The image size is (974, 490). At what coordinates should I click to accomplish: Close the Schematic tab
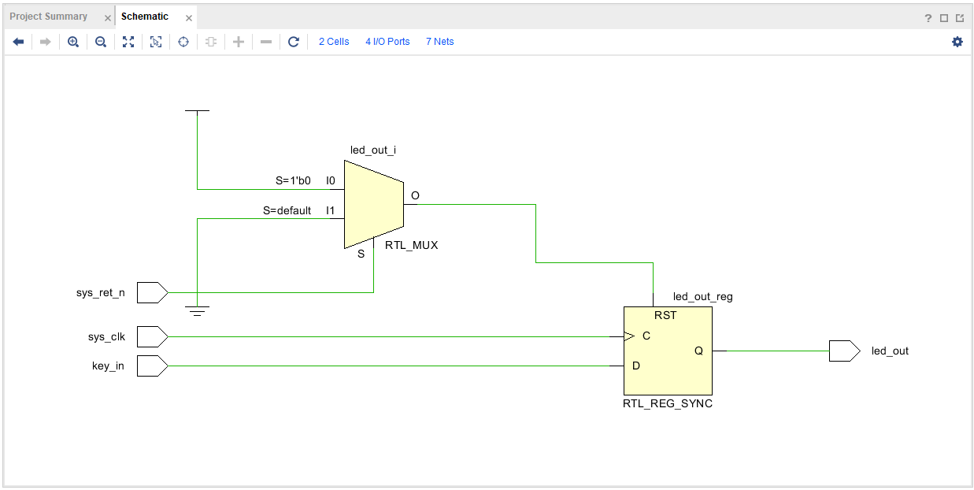pyautogui.click(x=188, y=17)
